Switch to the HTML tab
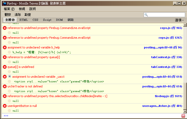 (24, 20)
